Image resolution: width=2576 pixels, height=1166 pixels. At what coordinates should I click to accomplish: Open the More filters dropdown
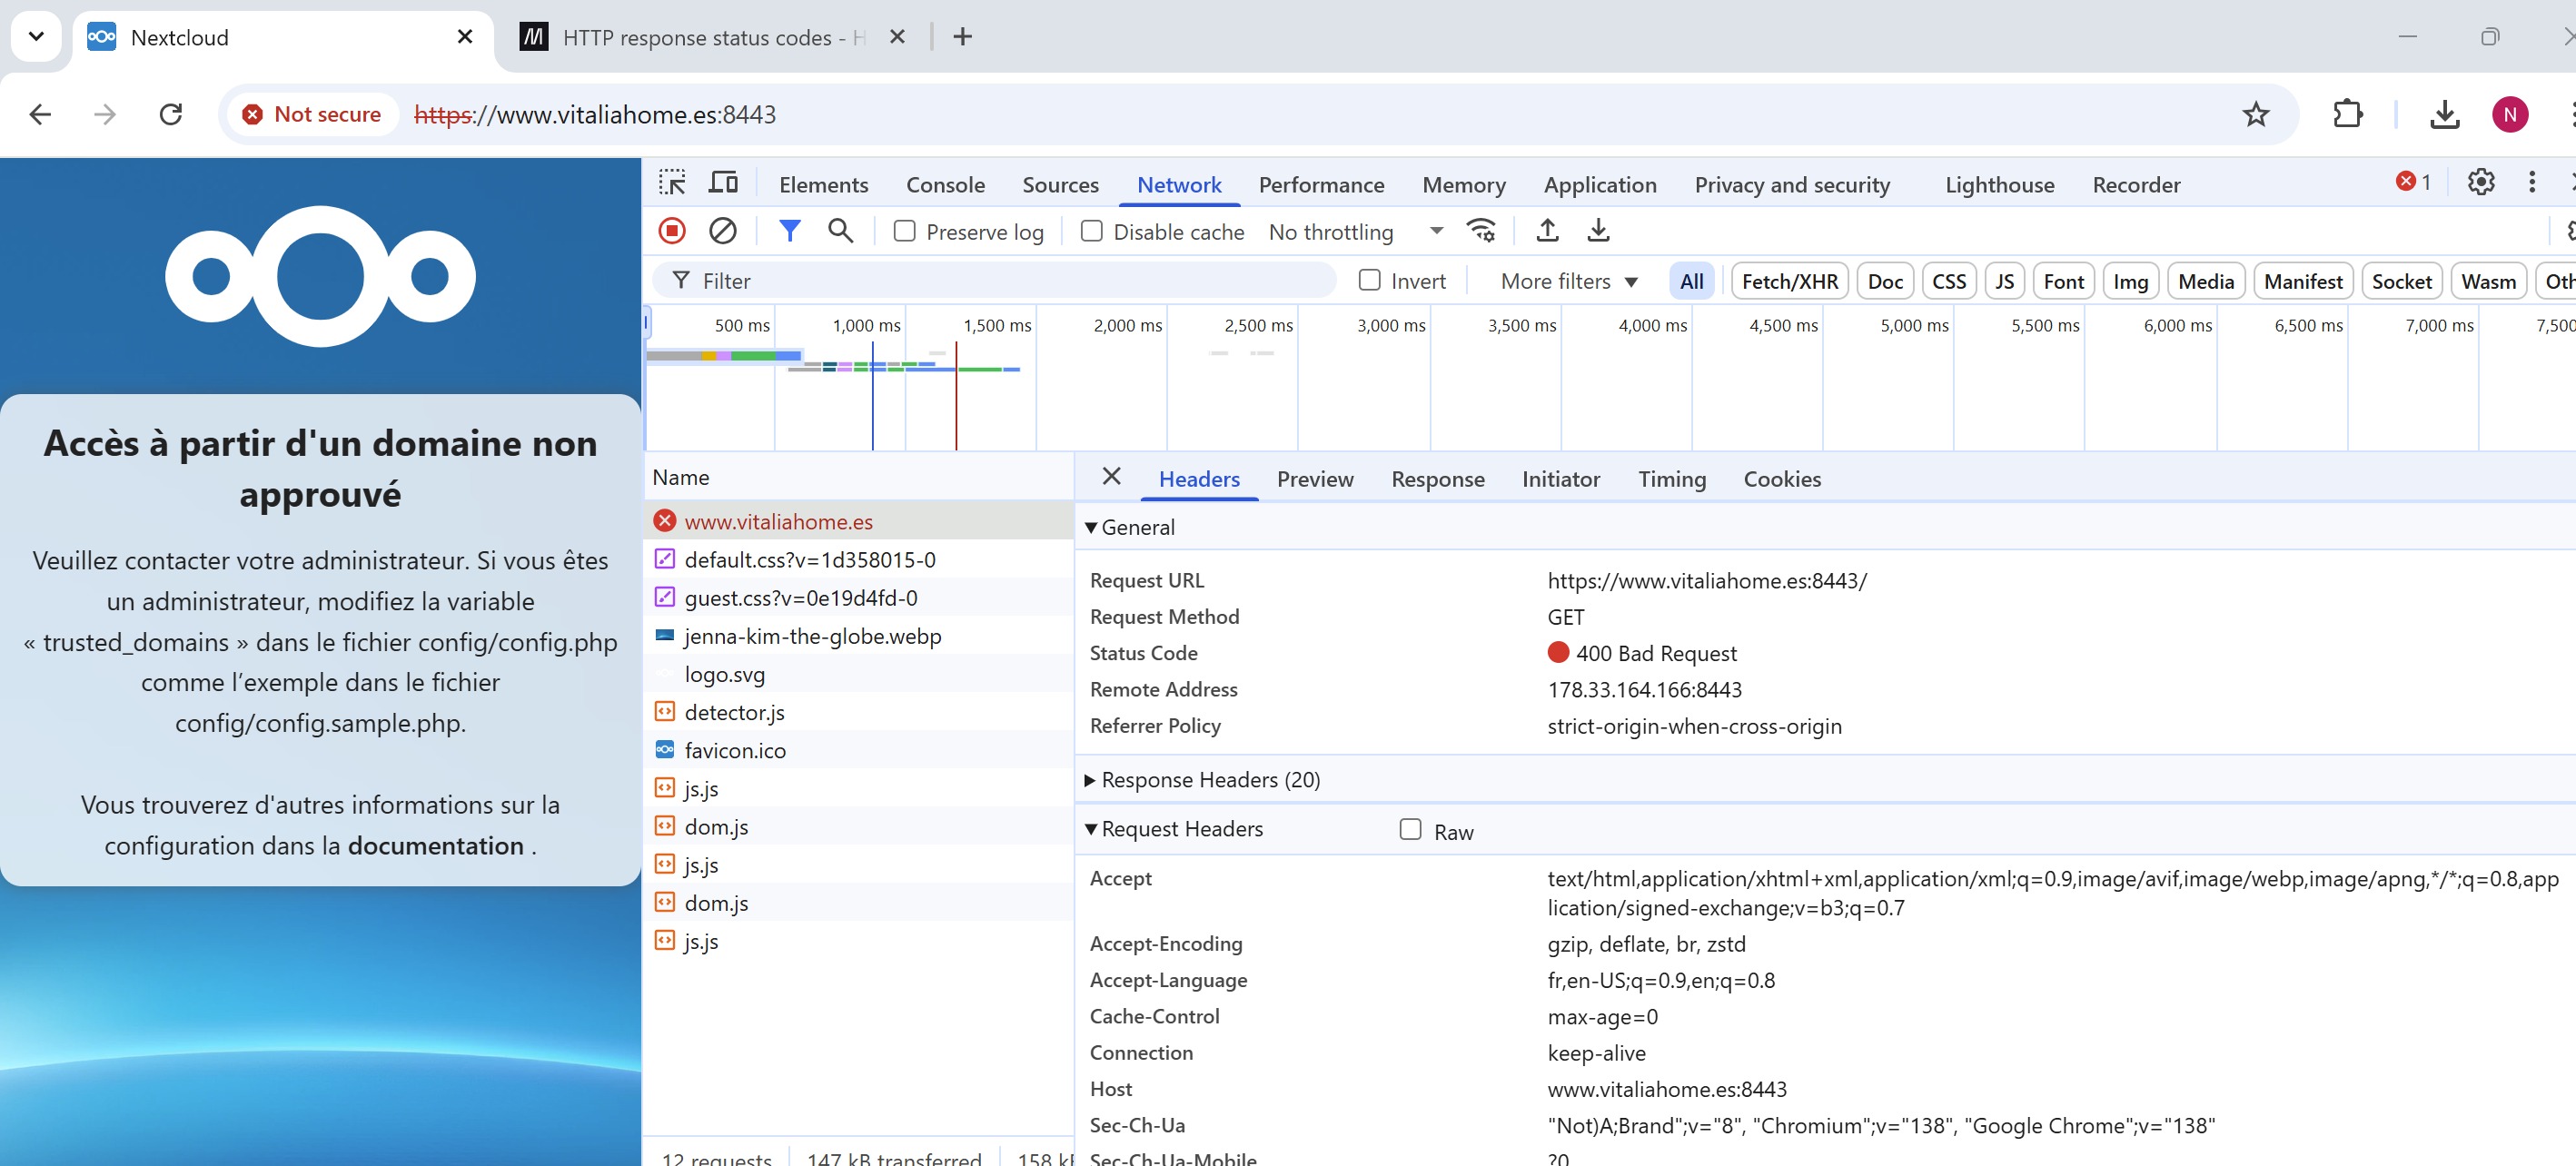1568,281
